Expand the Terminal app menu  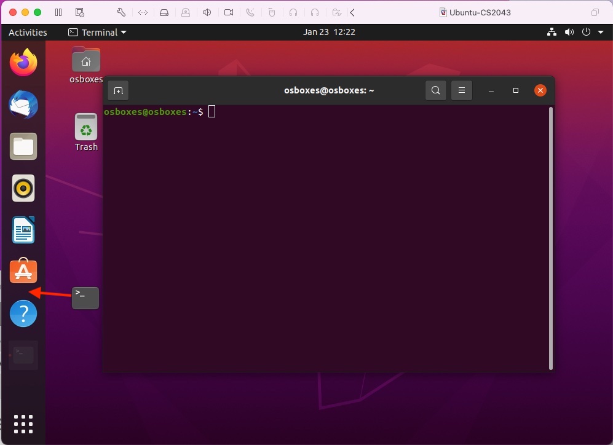97,32
